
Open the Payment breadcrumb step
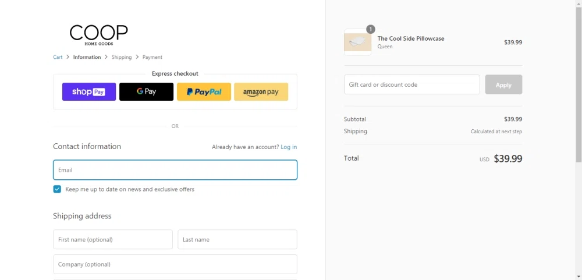coord(152,57)
